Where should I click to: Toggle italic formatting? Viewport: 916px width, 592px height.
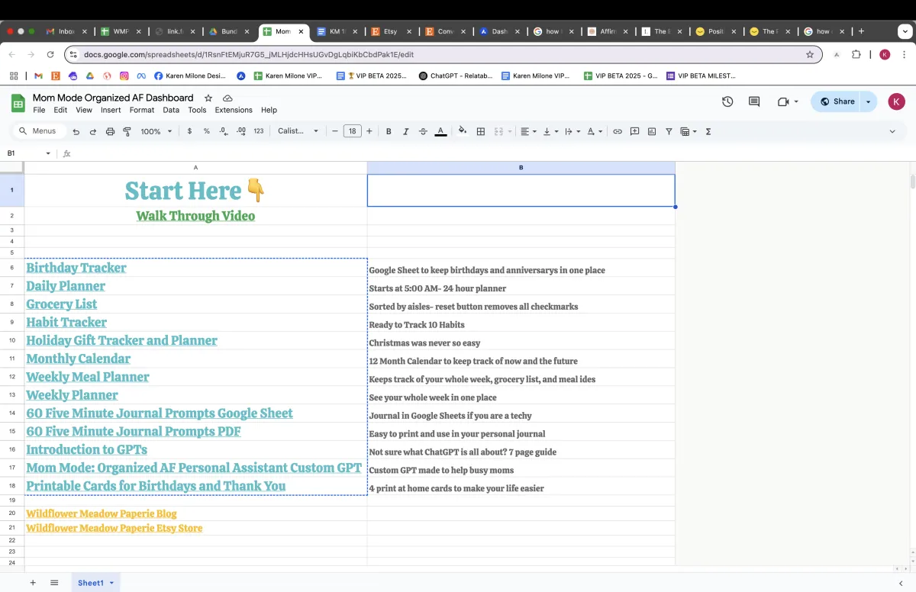click(x=405, y=131)
